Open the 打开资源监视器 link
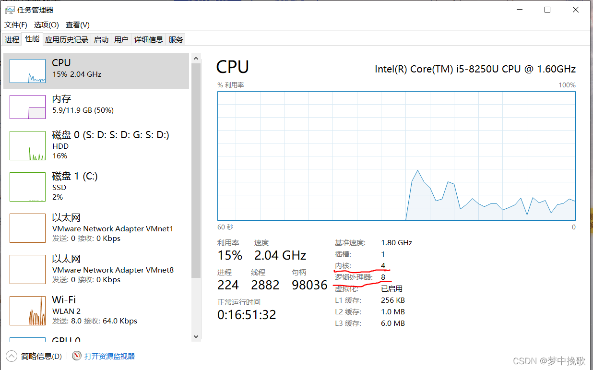The width and height of the screenshot is (593, 370). pos(109,356)
